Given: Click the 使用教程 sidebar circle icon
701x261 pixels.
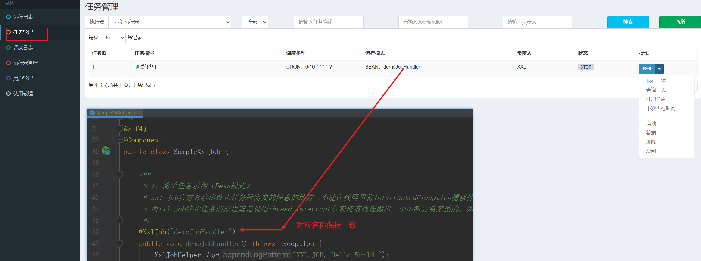Looking at the screenshot, I should click(8, 94).
